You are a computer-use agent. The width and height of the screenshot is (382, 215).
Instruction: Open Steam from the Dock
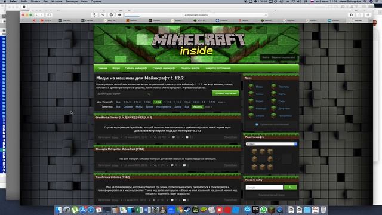(x=187, y=210)
